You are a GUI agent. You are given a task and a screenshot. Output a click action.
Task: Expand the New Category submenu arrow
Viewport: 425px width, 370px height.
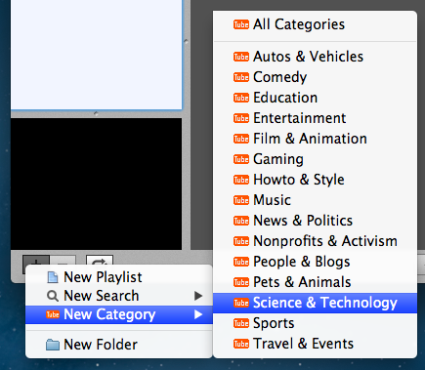[x=198, y=314]
